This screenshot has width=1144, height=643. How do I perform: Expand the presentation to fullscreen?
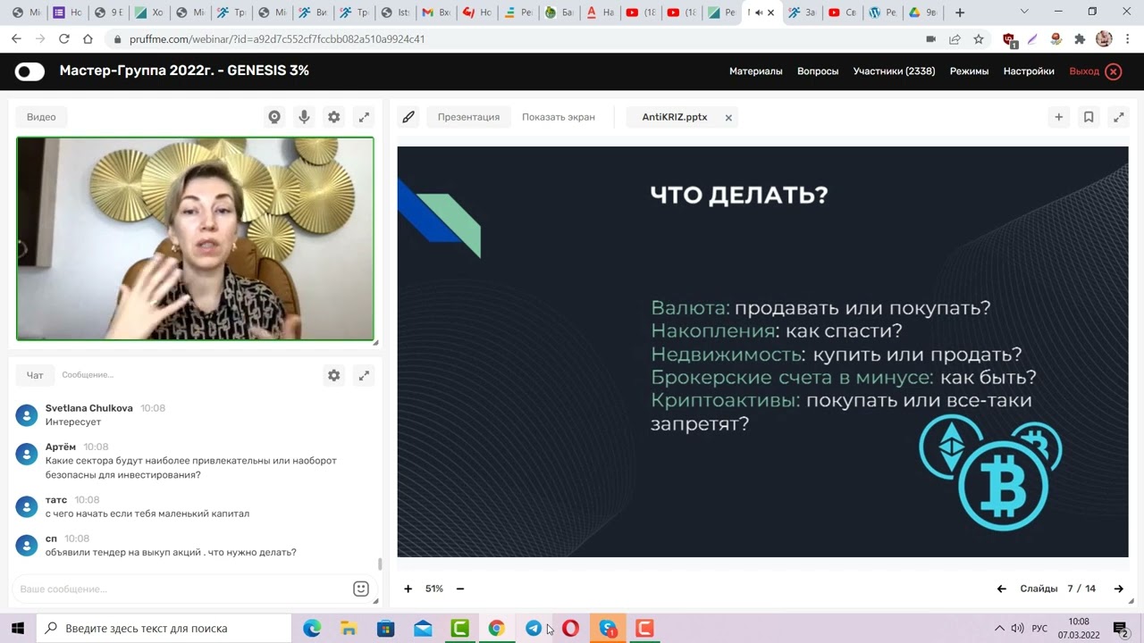tap(1118, 116)
